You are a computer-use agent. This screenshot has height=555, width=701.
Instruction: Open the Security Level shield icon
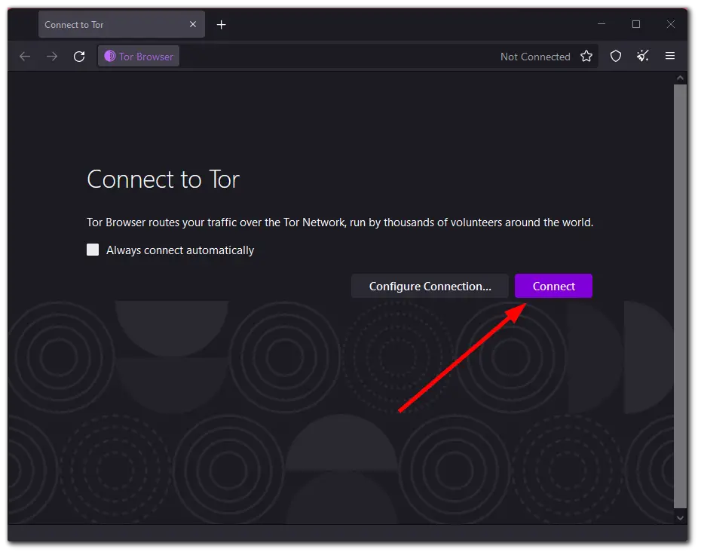click(616, 56)
